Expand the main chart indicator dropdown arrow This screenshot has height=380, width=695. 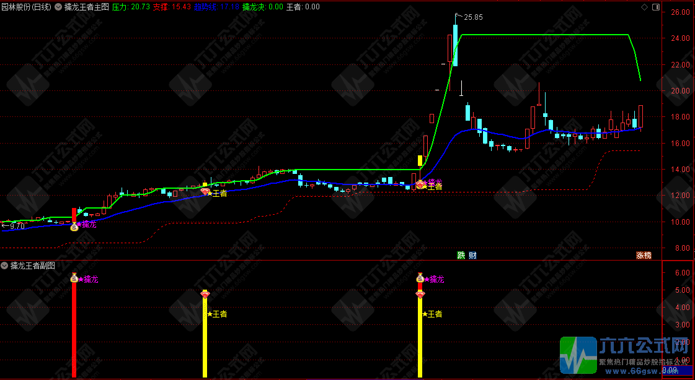point(58,7)
